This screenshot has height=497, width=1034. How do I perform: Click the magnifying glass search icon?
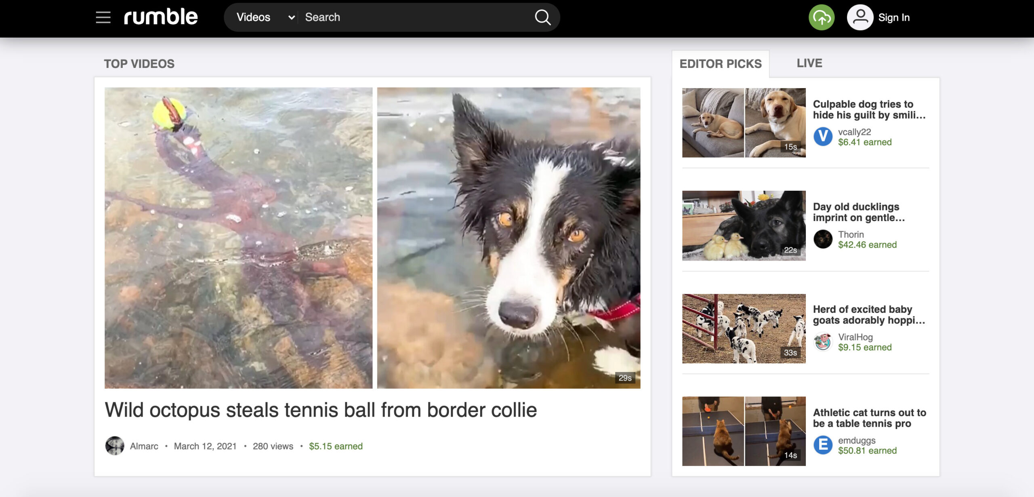[542, 17]
